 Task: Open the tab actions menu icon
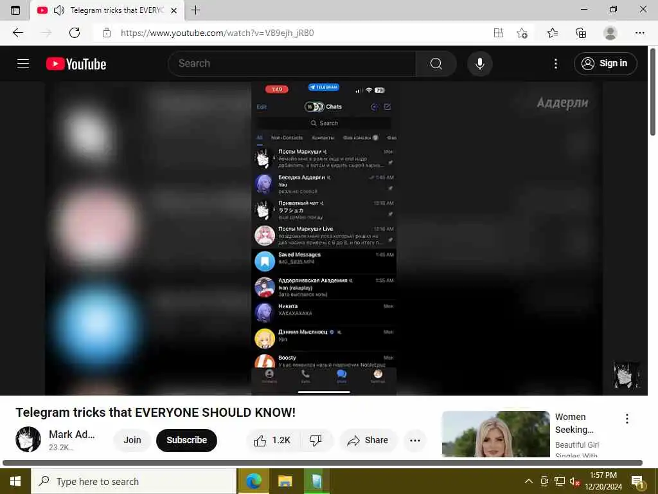pos(15,10)
